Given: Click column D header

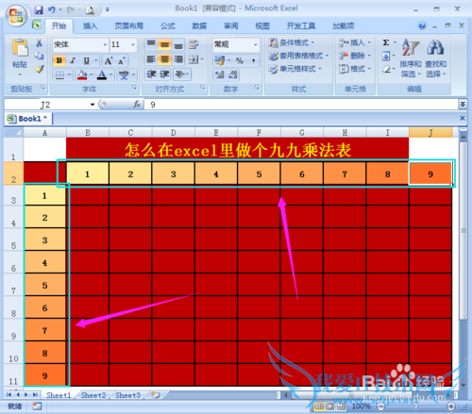Looking at the screenshot, I should coord(174,133).
